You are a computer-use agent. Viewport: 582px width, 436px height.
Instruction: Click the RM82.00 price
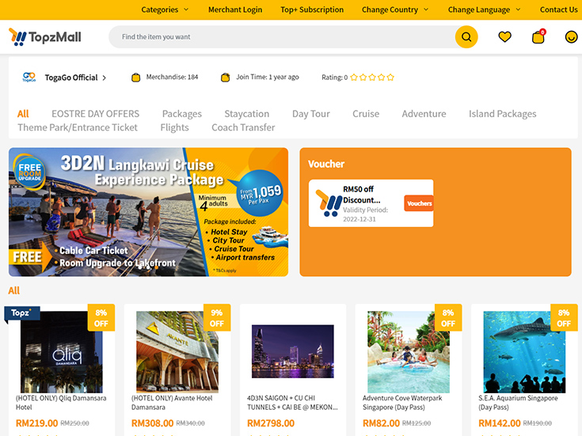coord(381,423)
